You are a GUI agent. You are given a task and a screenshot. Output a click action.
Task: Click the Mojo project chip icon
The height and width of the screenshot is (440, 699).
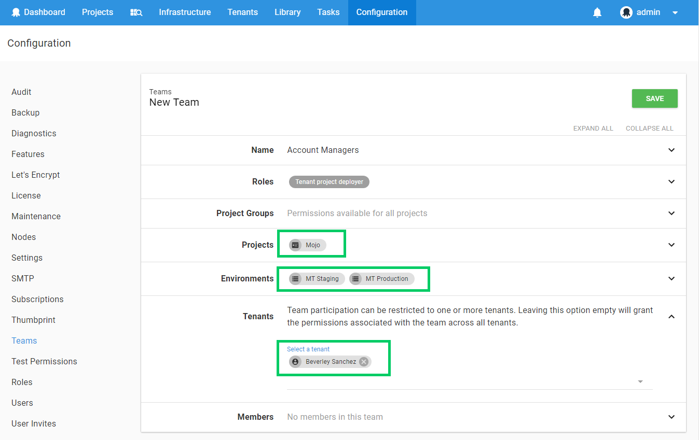pyautogui.click(x=295, y=245)
